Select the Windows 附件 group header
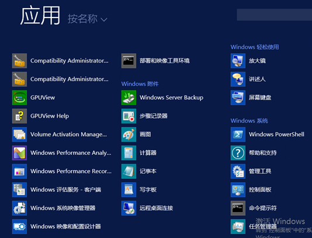Screen dimensions: 312x238 pos(140,84)
